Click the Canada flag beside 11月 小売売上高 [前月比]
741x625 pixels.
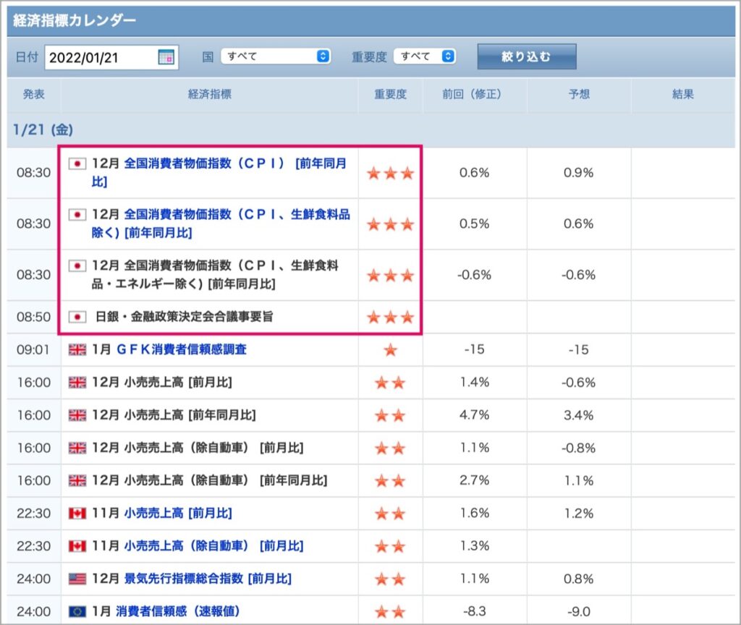pyautogui.click(x=77, y=513)
